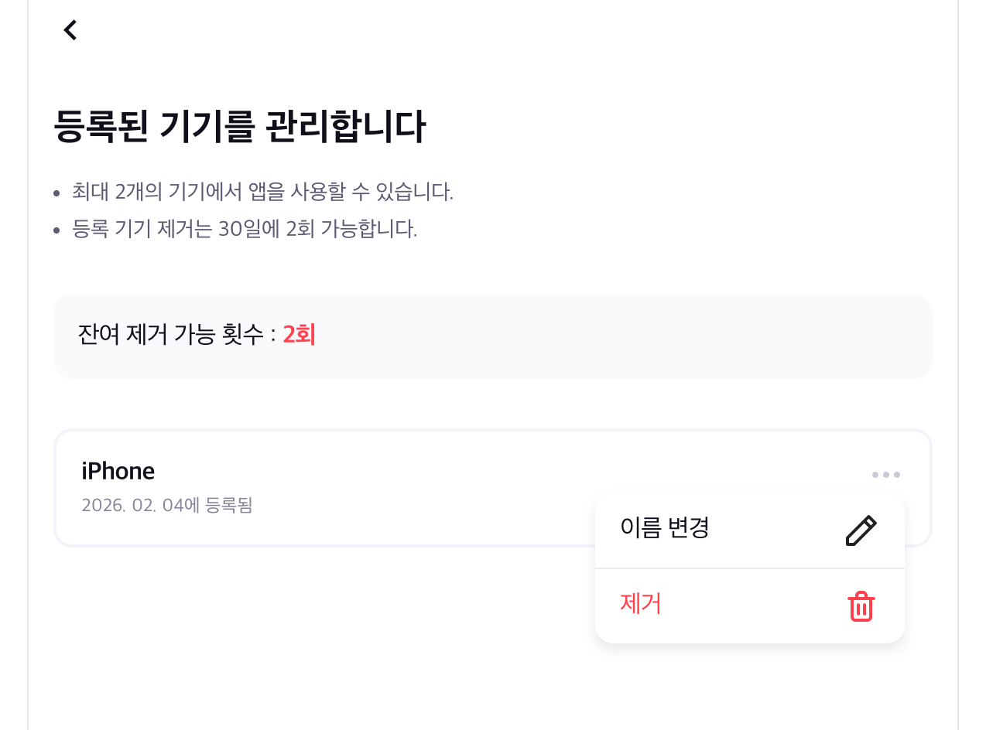Image resolution: width=986 pixels, height=730 pixels.
Task: Tap the rename pencil icon next to 이름 변경
Action: [861, 530]
